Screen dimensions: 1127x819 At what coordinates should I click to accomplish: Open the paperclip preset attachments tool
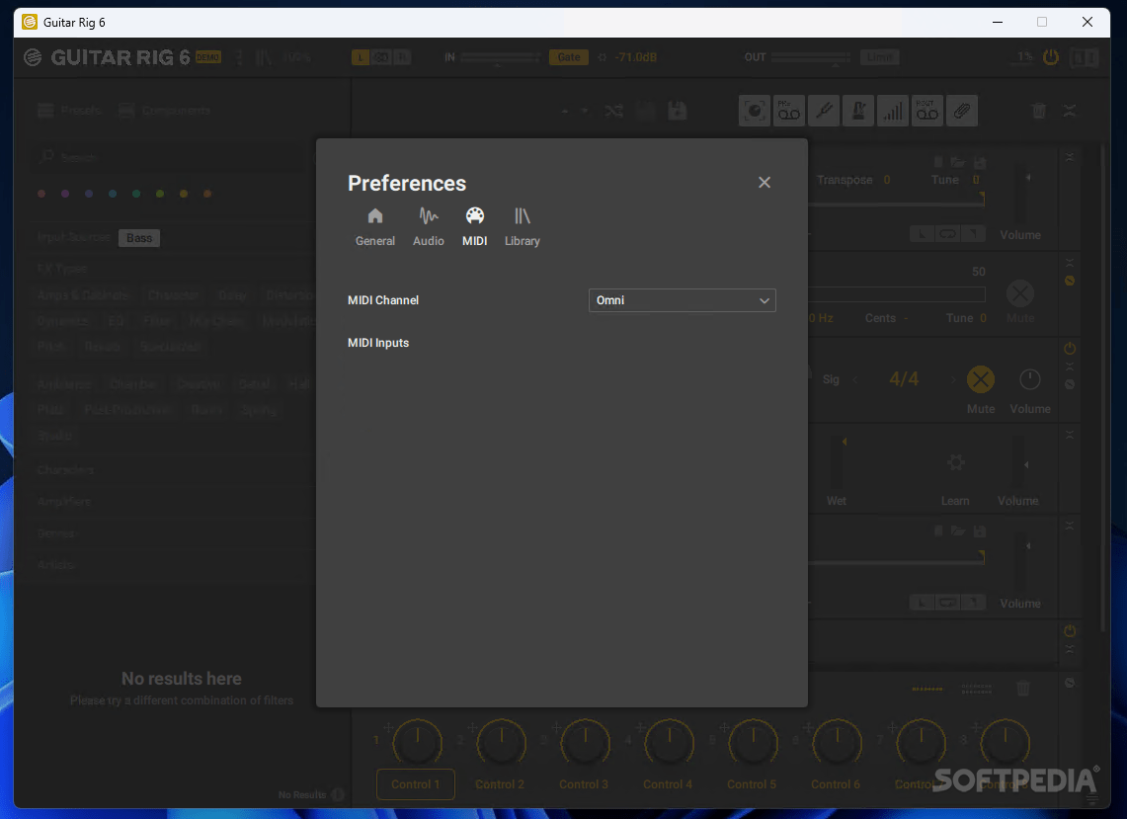click(x=962, y=111)
